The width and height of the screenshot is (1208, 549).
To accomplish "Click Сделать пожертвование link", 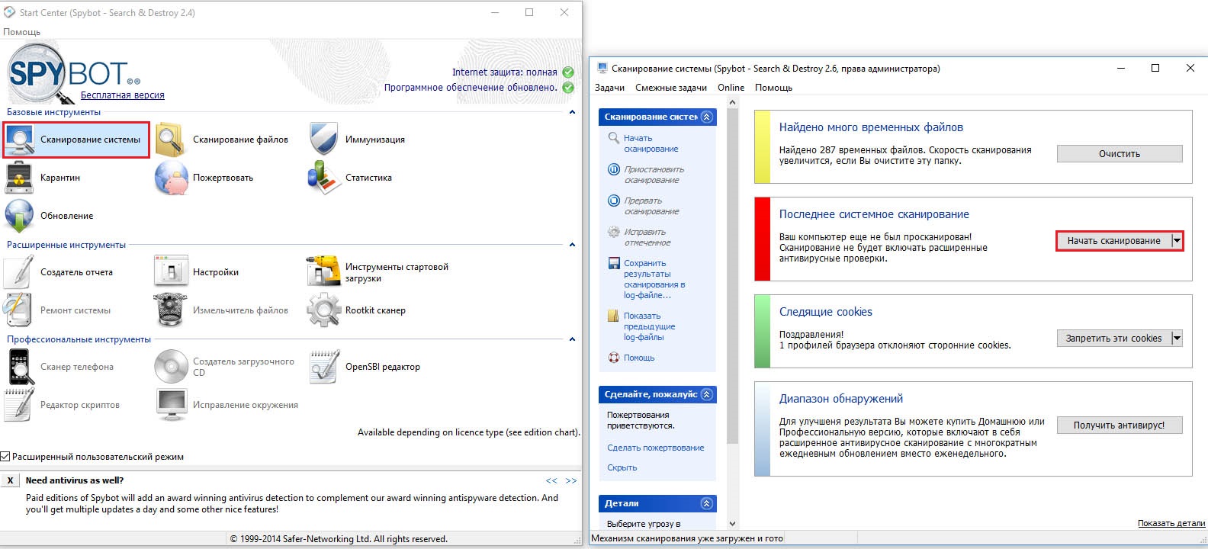I will coord(656,448).
